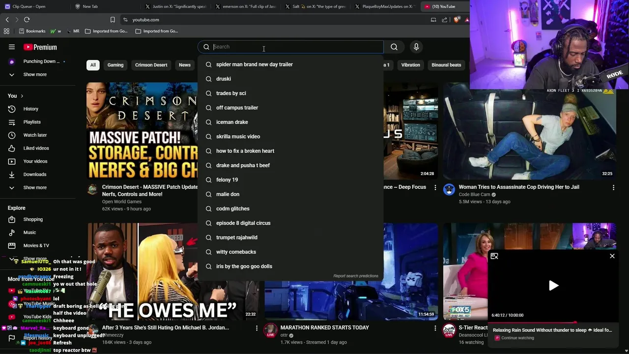Image resolution: width=629 pixels, height=354 pixels.
Task: Open Downloads in the sidebar
Action: pos(34,175)
